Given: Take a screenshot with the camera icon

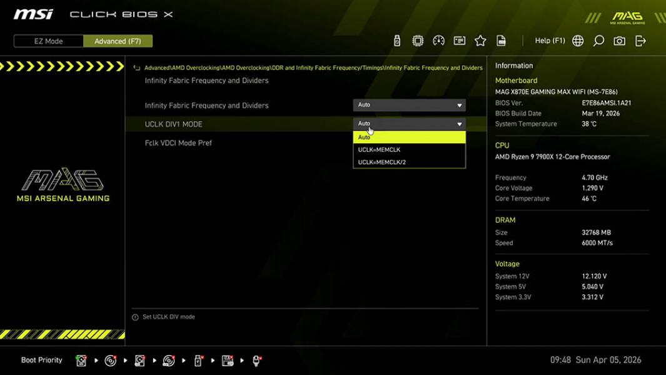Looking at the screenshot, I should [x=618, y=40].
